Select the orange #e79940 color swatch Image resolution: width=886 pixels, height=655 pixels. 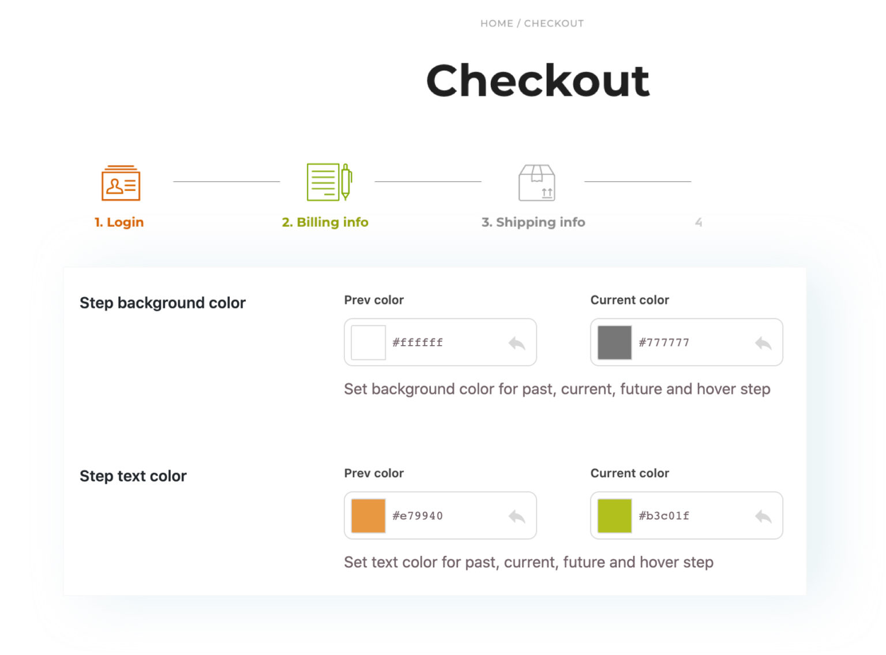coord(367,515)
